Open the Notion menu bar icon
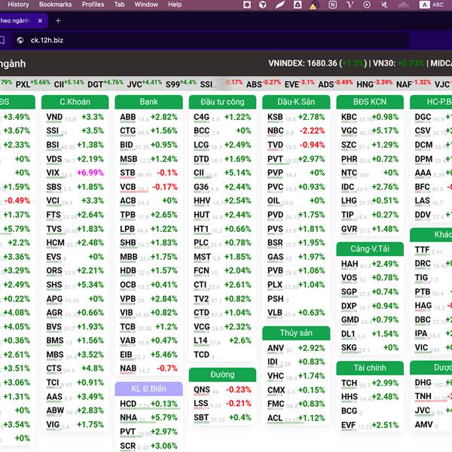Viewport: 452px width, 452px height. pos(332,5)
